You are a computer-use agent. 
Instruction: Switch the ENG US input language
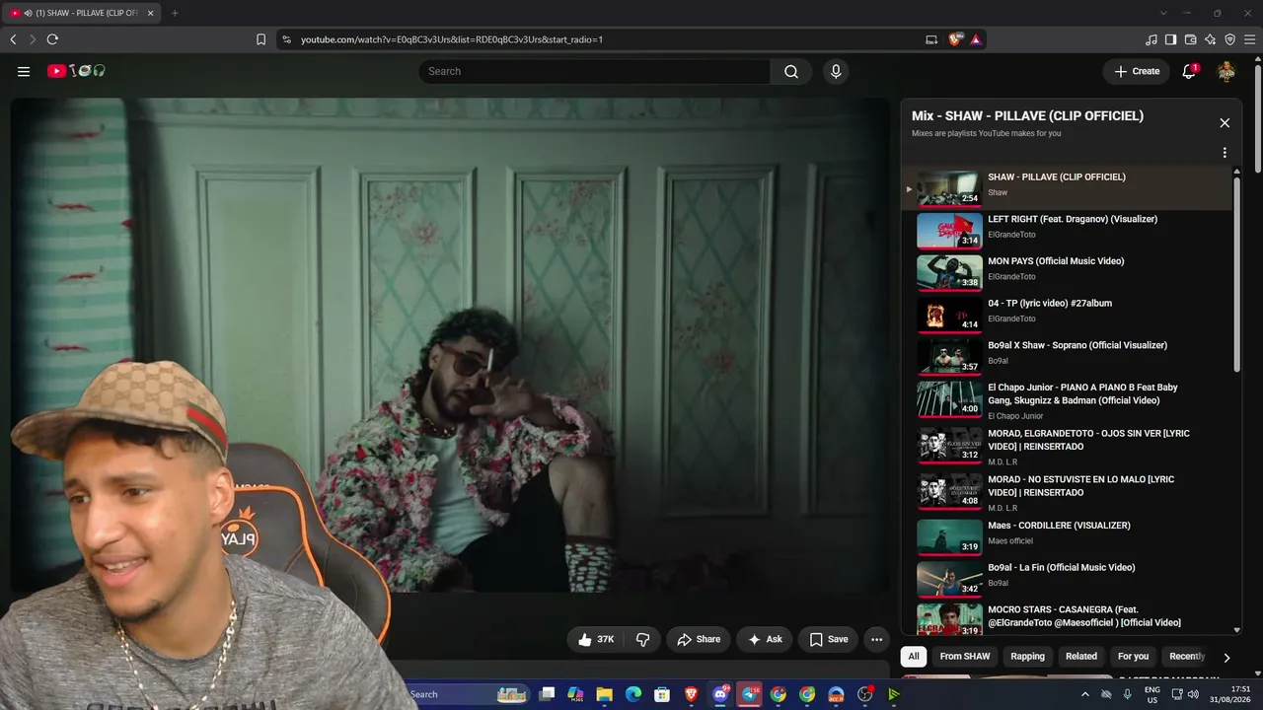1152,694
